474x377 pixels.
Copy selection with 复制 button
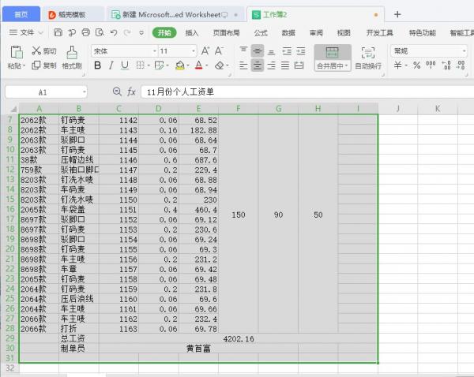(44, 65)
